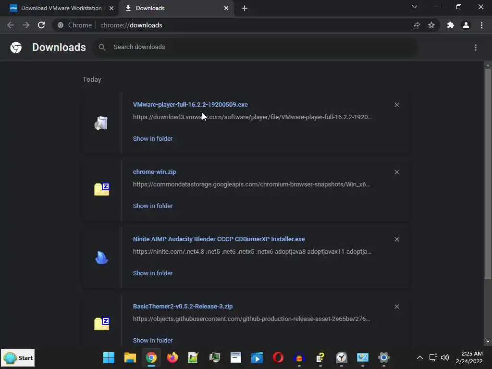The width and height of the screenshot is (492, 369).
Task: Click the Chrome logo beside Downloads title
Action: (16, 48)
